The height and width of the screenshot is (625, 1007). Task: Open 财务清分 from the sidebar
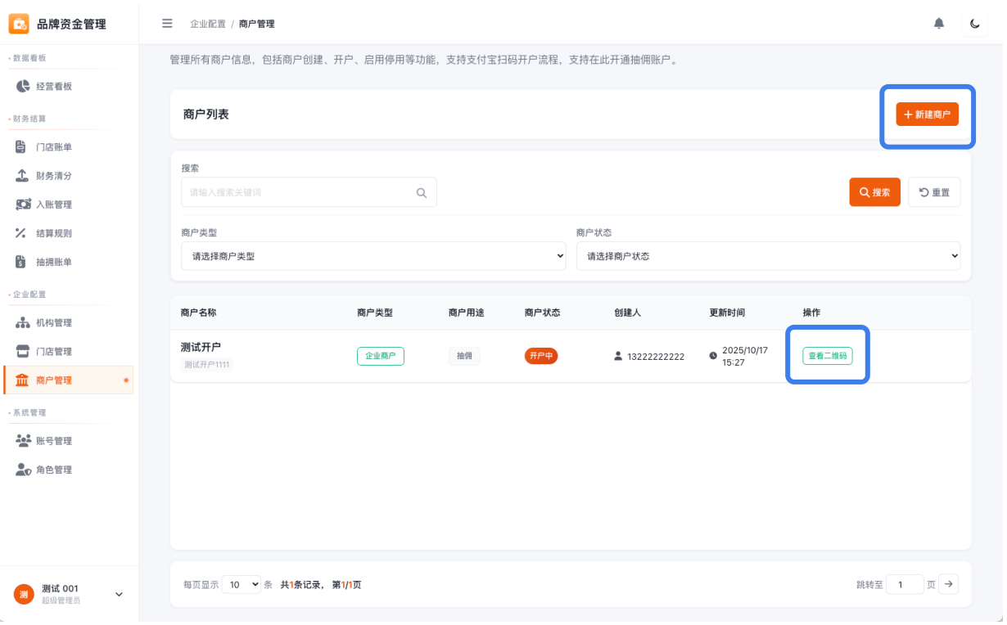click(x=54, y=176)
